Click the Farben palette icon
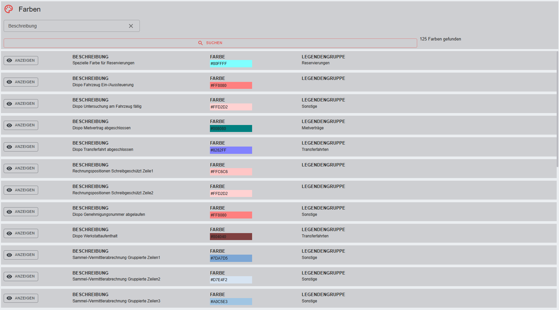The height and width of the screenshot is (310, 559). point(9,9)
